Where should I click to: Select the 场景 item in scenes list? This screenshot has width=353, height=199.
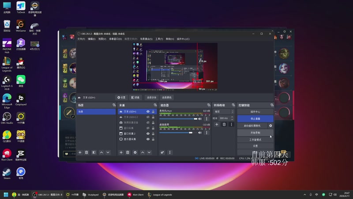click(x=96, y=112)
